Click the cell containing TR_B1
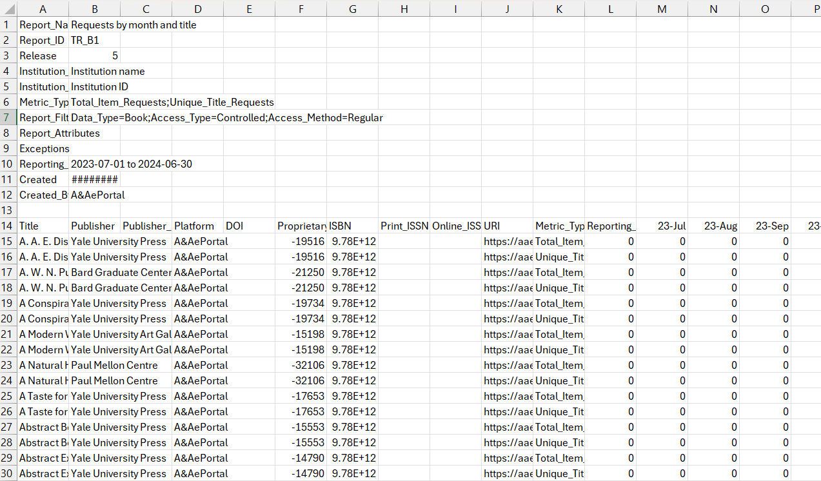This screenshot has width=821, height=481. pos(94,40)
